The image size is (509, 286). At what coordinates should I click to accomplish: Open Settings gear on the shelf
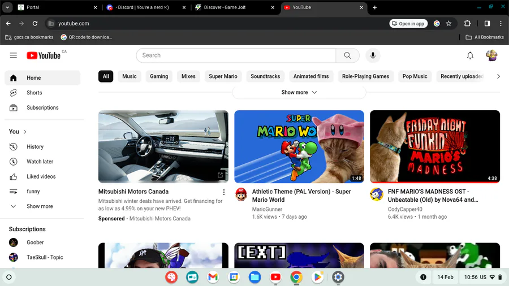338,277
